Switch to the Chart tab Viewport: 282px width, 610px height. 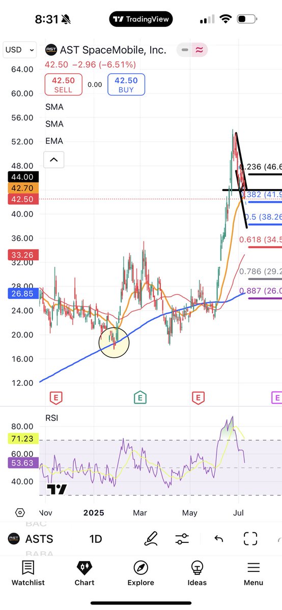pos(84,573)
